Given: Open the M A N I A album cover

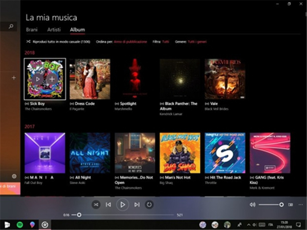Looking at the screenshot, I should (x=45, y=153).
